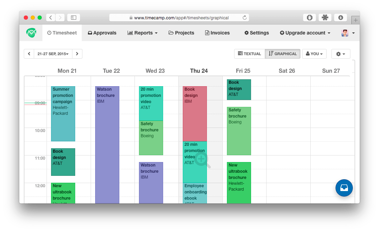Click the browser sidebar toggle icon
The image size is (379, 231).
[x=73, y=18]
